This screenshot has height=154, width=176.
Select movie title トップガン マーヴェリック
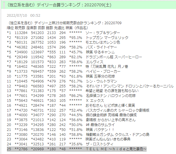tap(107, 38)
